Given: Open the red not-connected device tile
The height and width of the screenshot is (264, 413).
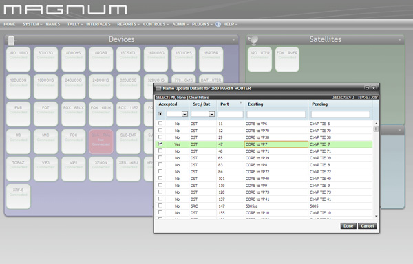Looking at the screenshot, I should pyautogui.click(x=101, y=142).
